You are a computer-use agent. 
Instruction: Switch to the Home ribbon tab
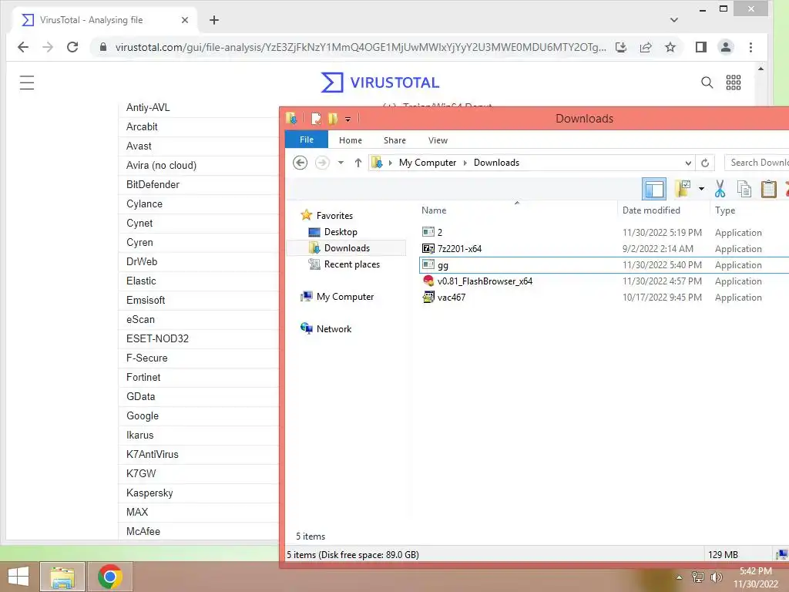pos(351,140)
